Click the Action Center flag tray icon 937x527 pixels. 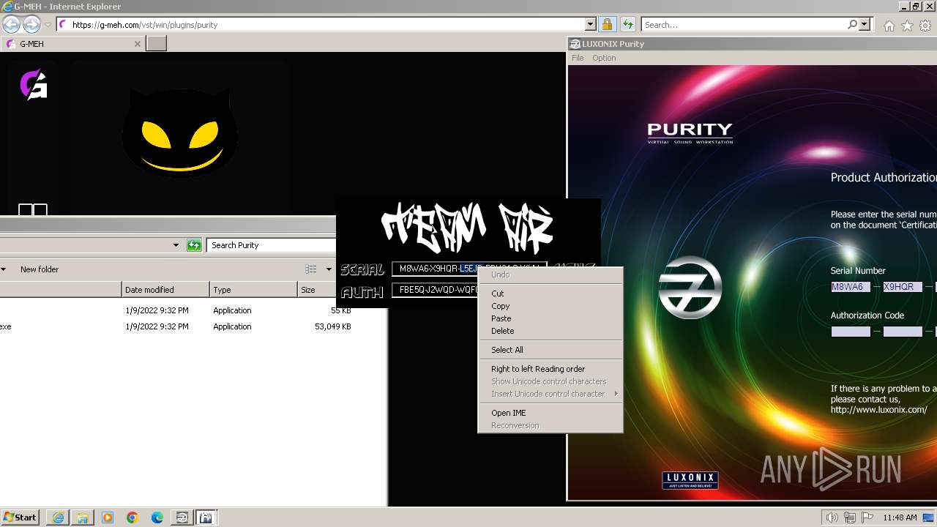(867, 517)
